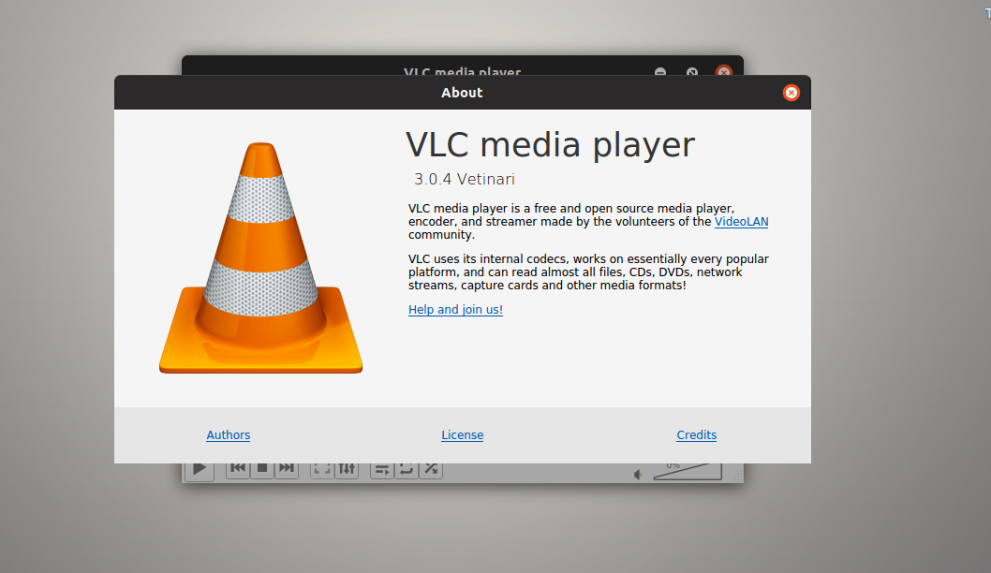This screenshot has height=573, width=991.
Task: Click the 'VLC media player' heading
Action: point(550,145)
